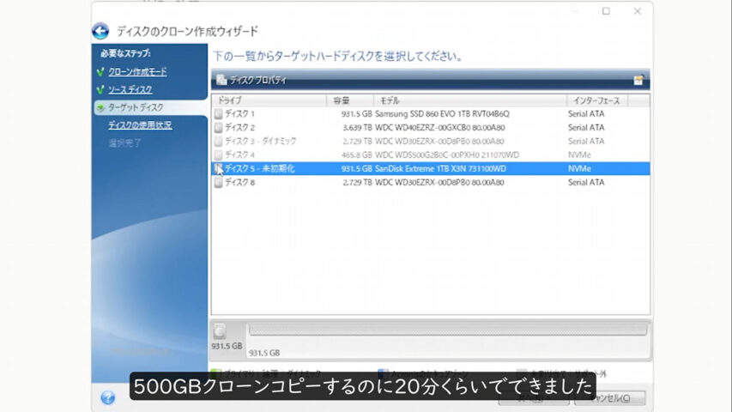Click the Disk 8 drive icon

click(x=218, y=182)
